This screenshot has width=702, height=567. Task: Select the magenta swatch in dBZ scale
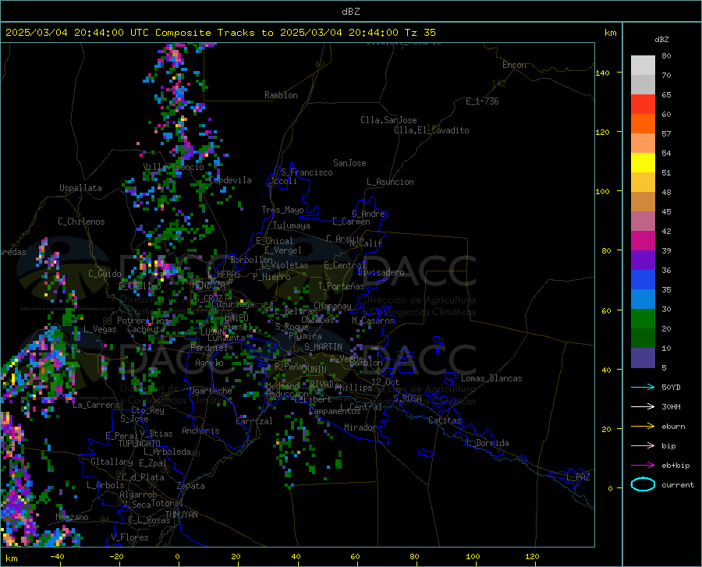643,241
